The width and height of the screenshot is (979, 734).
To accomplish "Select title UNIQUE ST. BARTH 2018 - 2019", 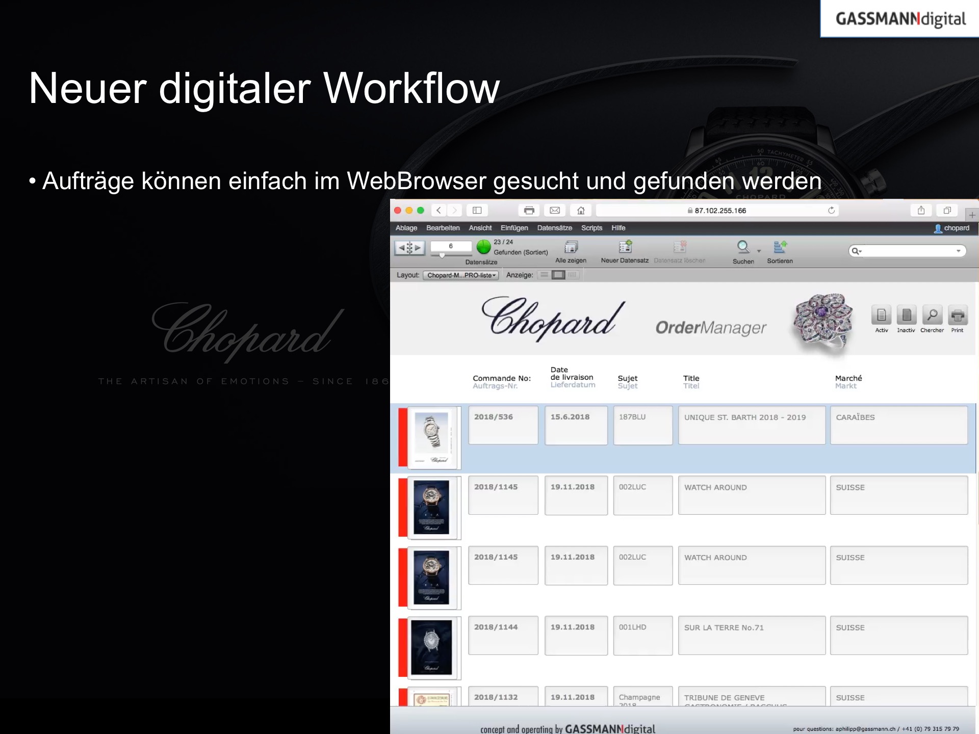I will click(752, 425).
